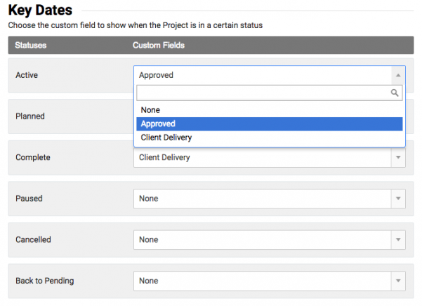
Task: Click the arrow on the Cancelled dropdown
Action: pos(398,240)
